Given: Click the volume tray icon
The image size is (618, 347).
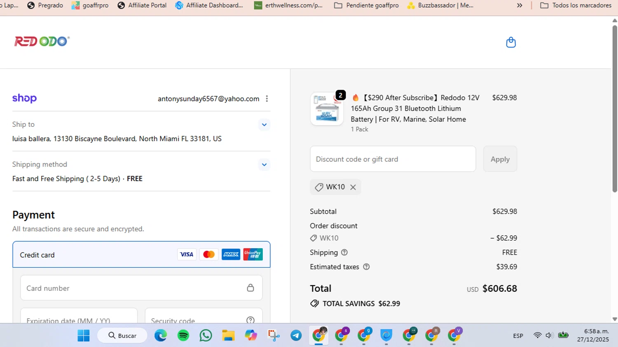Looking at the screenshot, I should 549,335.
